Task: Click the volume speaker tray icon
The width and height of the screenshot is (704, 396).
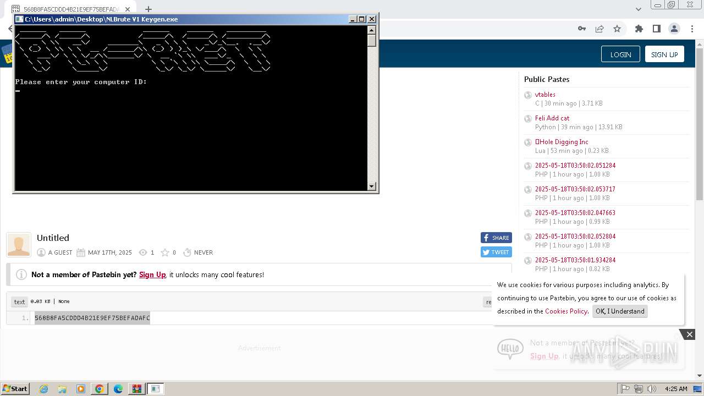Action: click(652, 389)
